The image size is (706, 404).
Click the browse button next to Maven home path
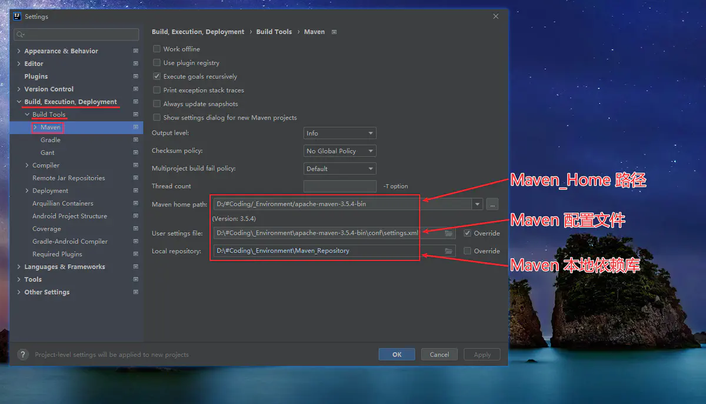point(492,204)
